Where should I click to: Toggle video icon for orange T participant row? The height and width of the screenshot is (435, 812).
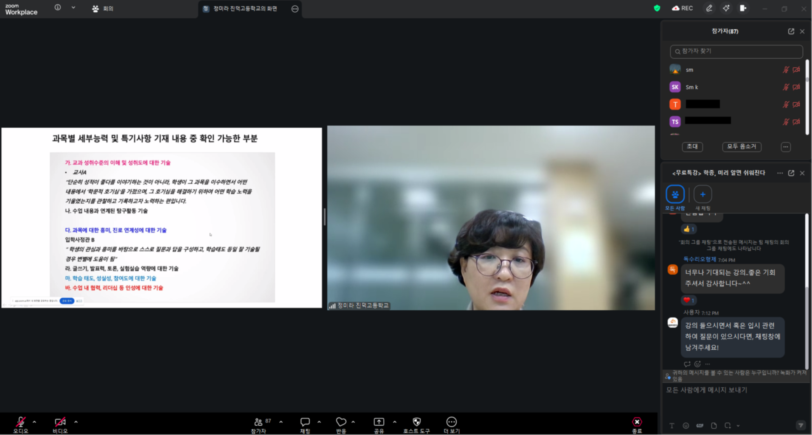796,104
